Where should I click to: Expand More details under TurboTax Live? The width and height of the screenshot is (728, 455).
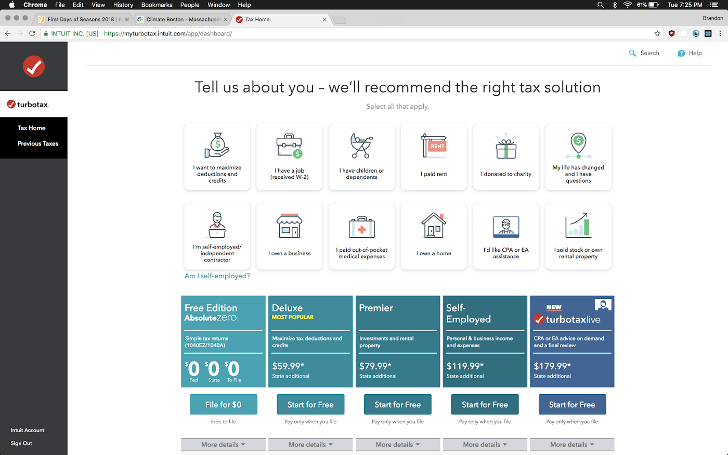(572, 445)
